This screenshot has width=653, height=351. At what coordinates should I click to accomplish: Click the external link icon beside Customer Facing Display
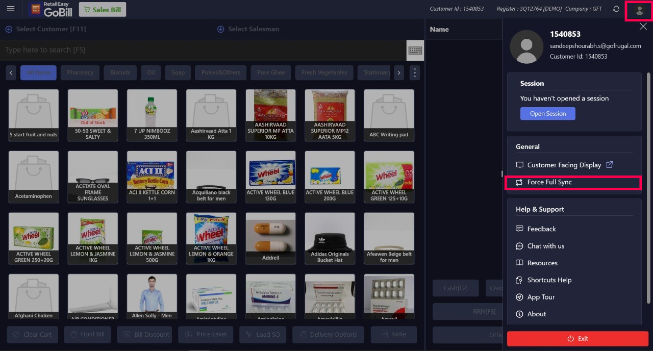[610, 165]
